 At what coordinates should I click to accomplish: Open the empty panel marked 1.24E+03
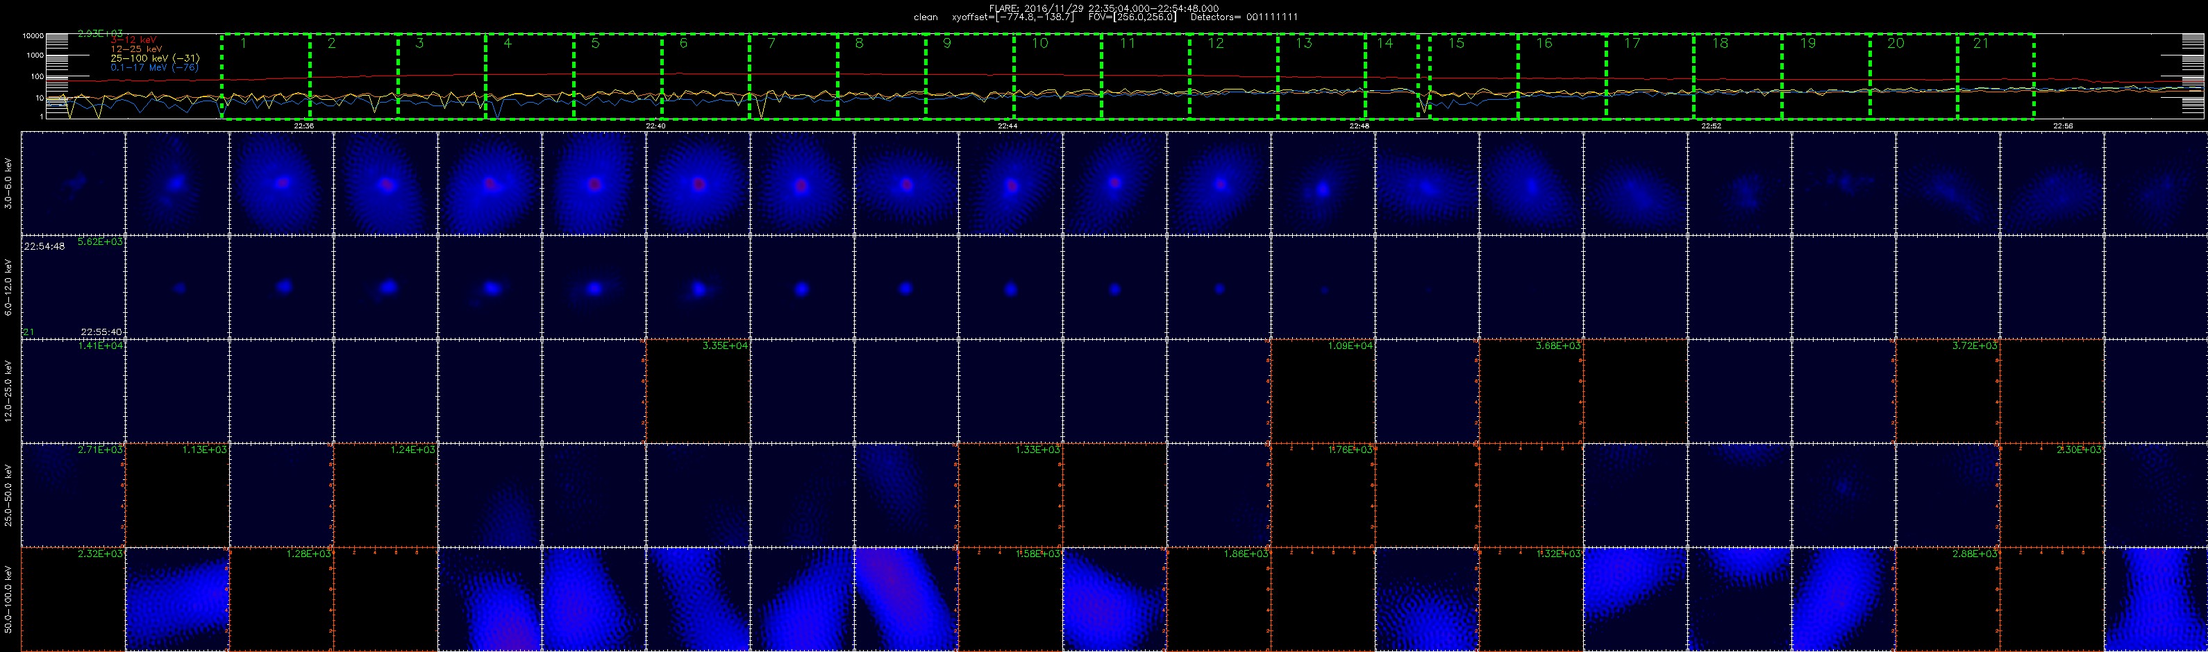(386, 495)
